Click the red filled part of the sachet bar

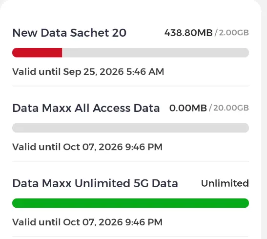37,53
